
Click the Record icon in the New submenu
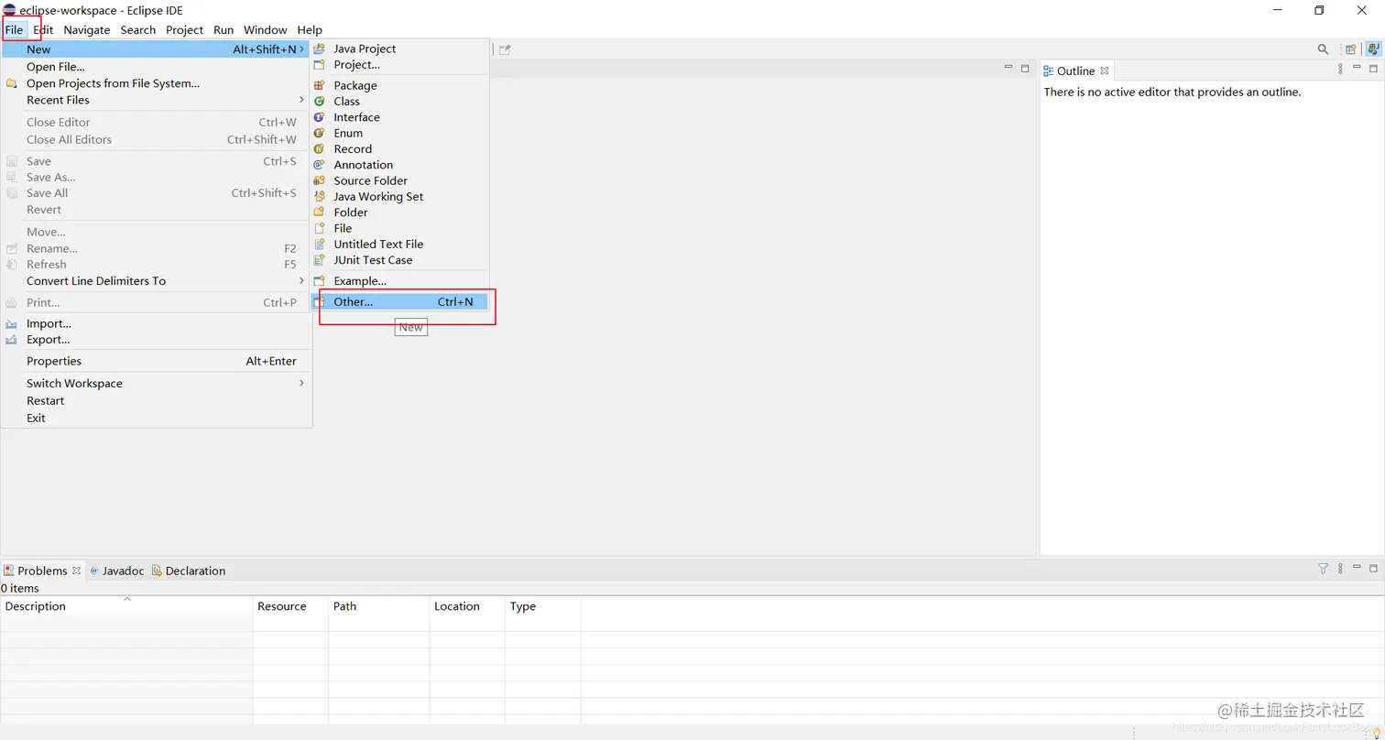(x=319, y=148)
